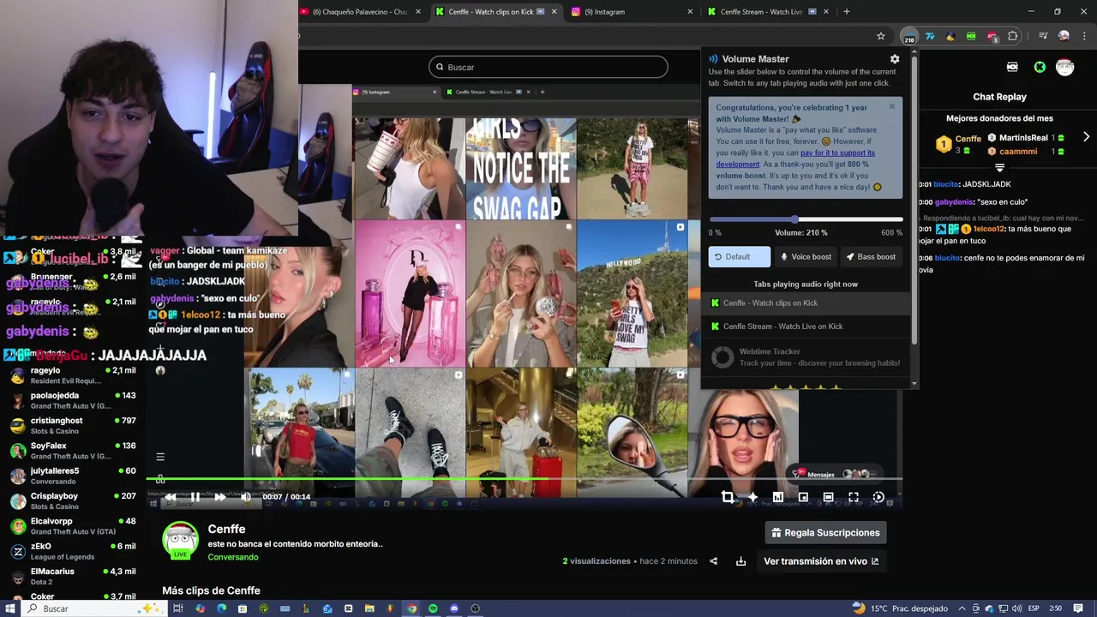The width and height of the screenshot is (1097, 617).
Task: Bookmark this page with the star icon
Action: click(880, 36)
